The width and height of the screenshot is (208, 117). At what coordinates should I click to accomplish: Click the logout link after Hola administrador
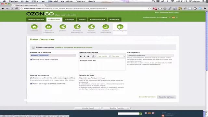[177, 12]
